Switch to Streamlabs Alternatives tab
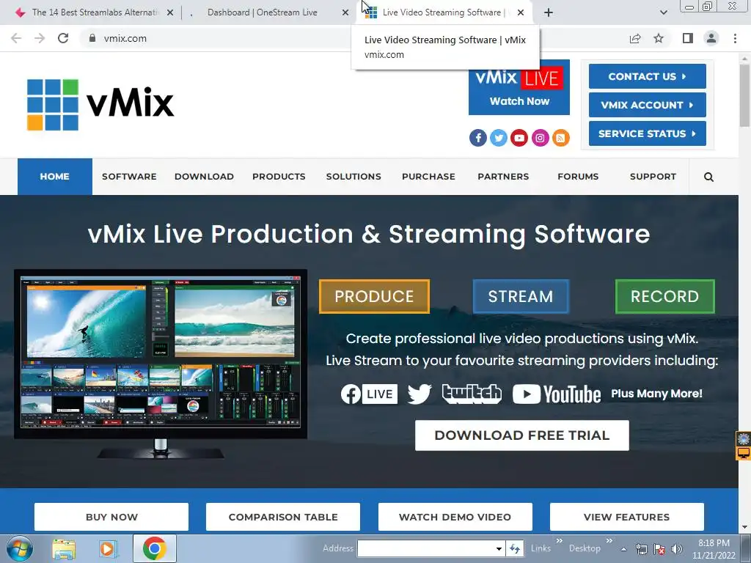 (x=95, y=12)
